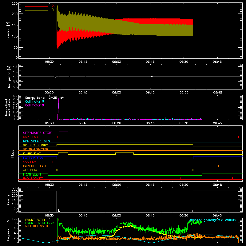Click the 50 tick on Pointing axis
Screen dimensions: 246x246
(16, 48)
